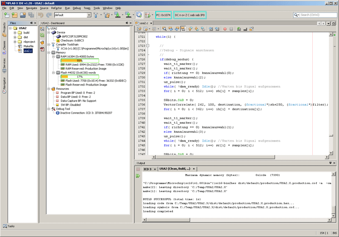Image resolution: width=339 pixels, height=237 pixels.
Task: Click the Go to Header/Source icon
Action: click(251, 29)
